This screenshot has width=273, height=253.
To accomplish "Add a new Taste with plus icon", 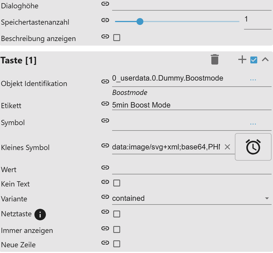I will tap(242, 60).
